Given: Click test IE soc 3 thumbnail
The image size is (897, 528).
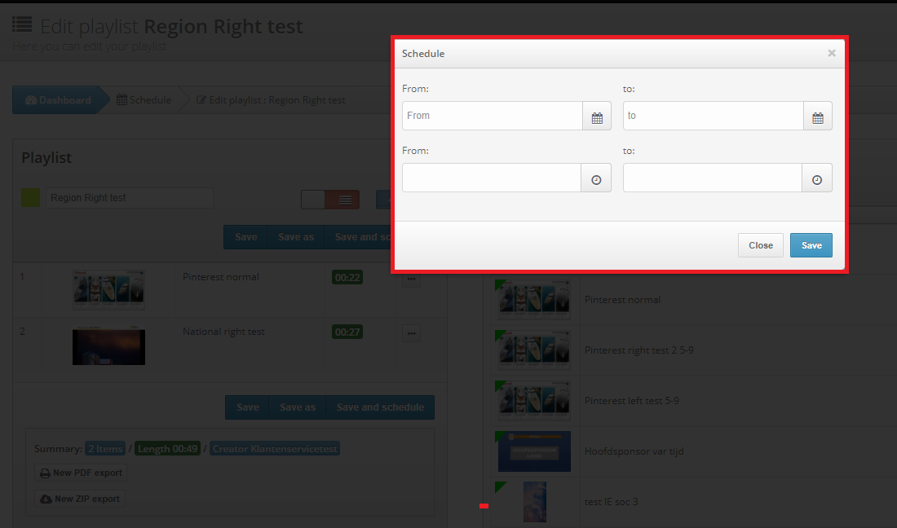Looking at the screenshot, I should pyautogui.click(x=535, y=502).
